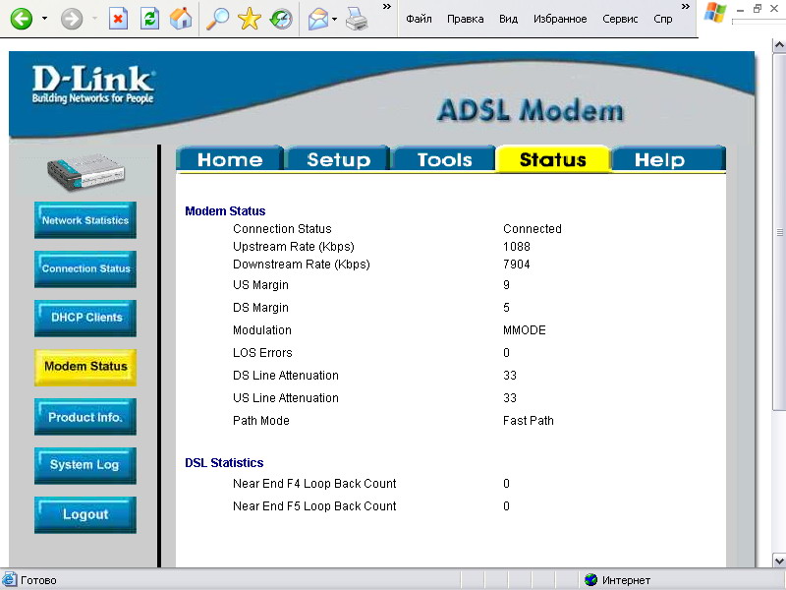Viewport: 786px width, 590px height.
Task: Click the Logout button
Action: [x=85, y=514]
